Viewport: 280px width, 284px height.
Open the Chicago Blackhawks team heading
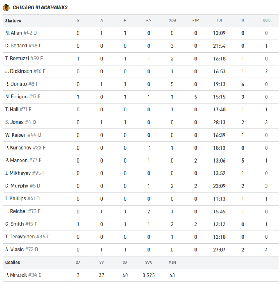(40, 7)
